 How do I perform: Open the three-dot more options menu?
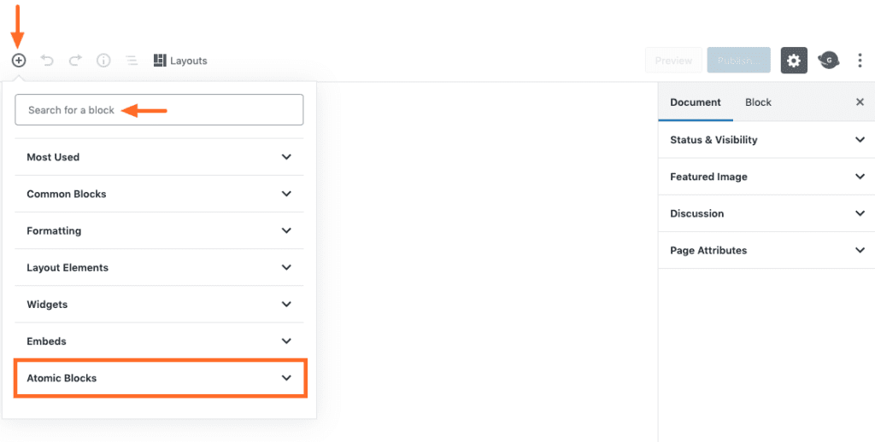click(860, 61)
